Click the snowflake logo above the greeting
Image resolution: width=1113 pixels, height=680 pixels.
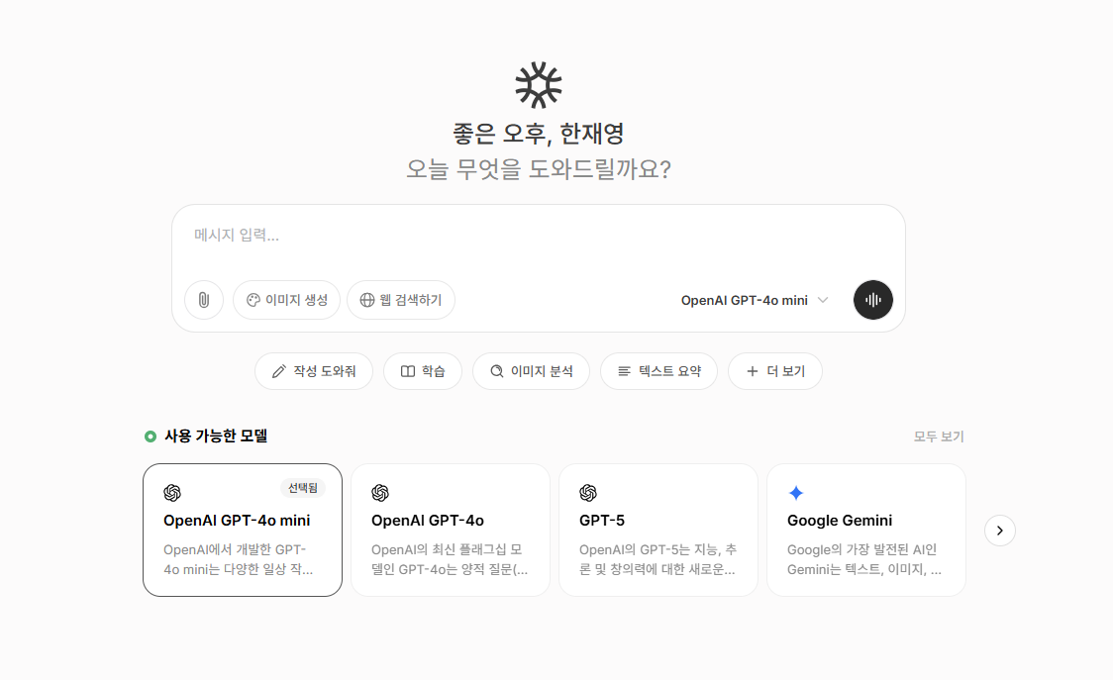(539, 85)
